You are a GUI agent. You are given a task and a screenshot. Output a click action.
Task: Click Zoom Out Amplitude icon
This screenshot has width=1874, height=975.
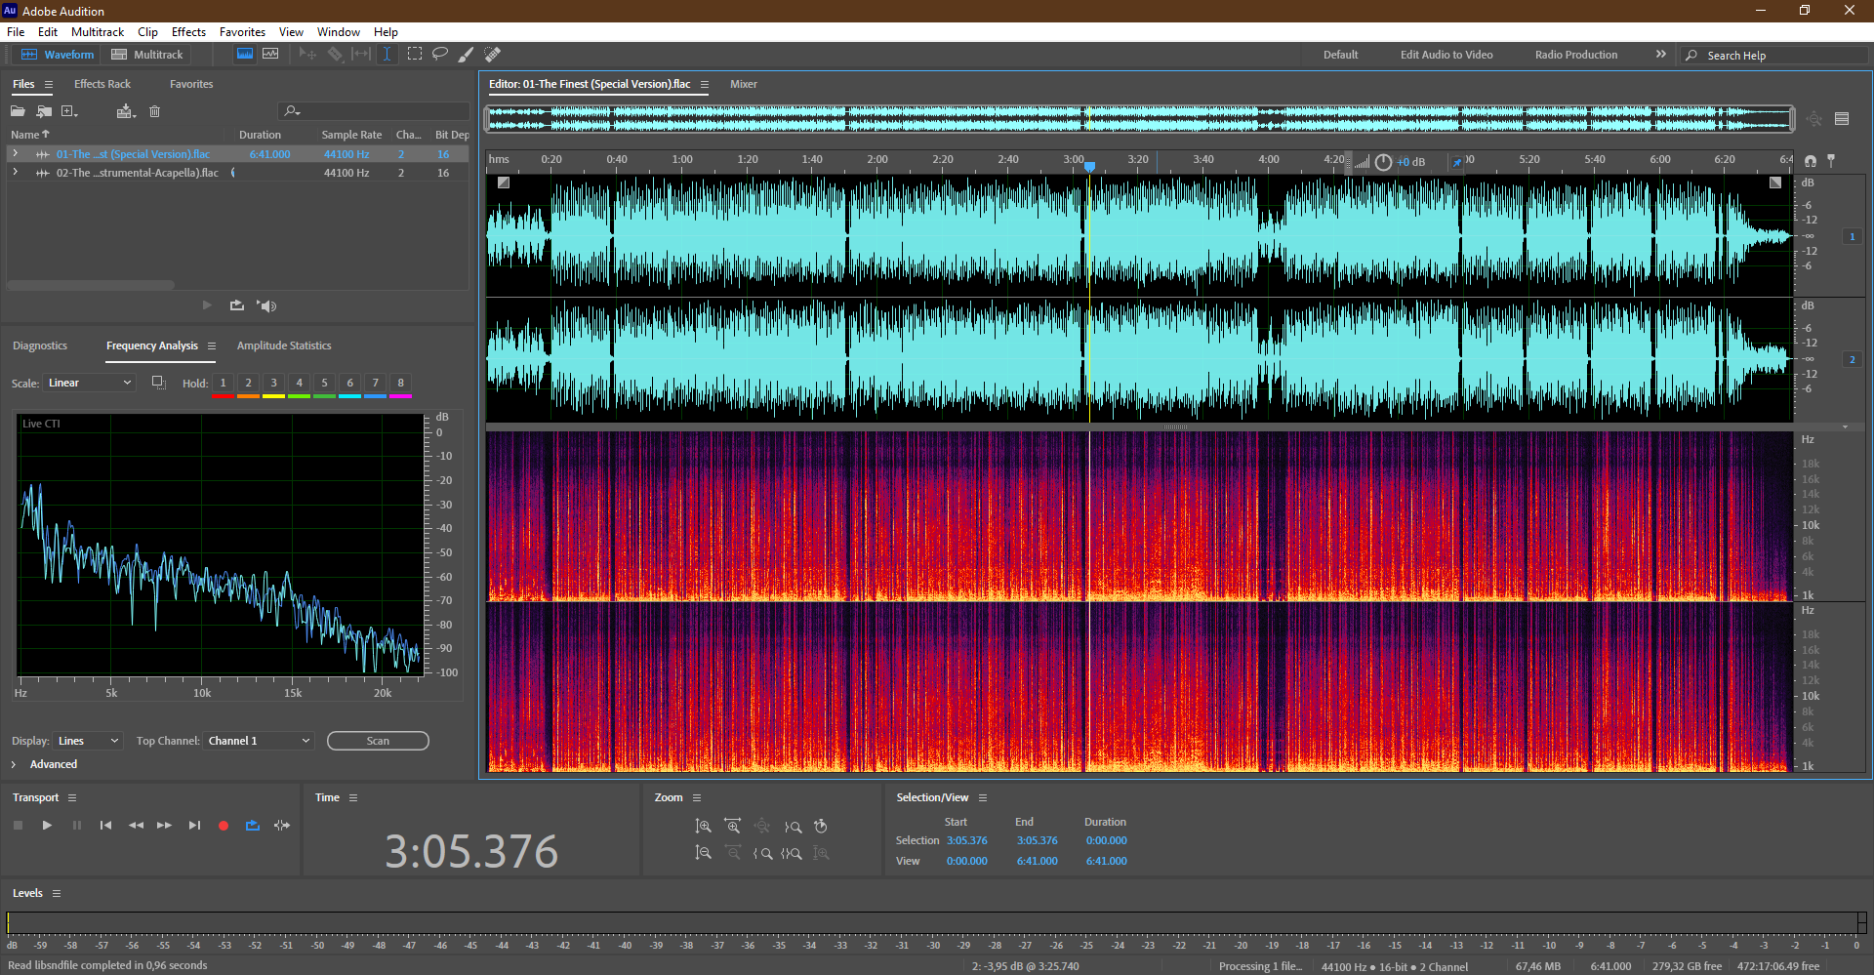703,853
